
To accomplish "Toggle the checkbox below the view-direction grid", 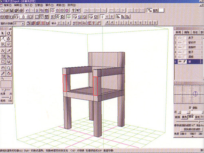I will (x=190, y=108).
